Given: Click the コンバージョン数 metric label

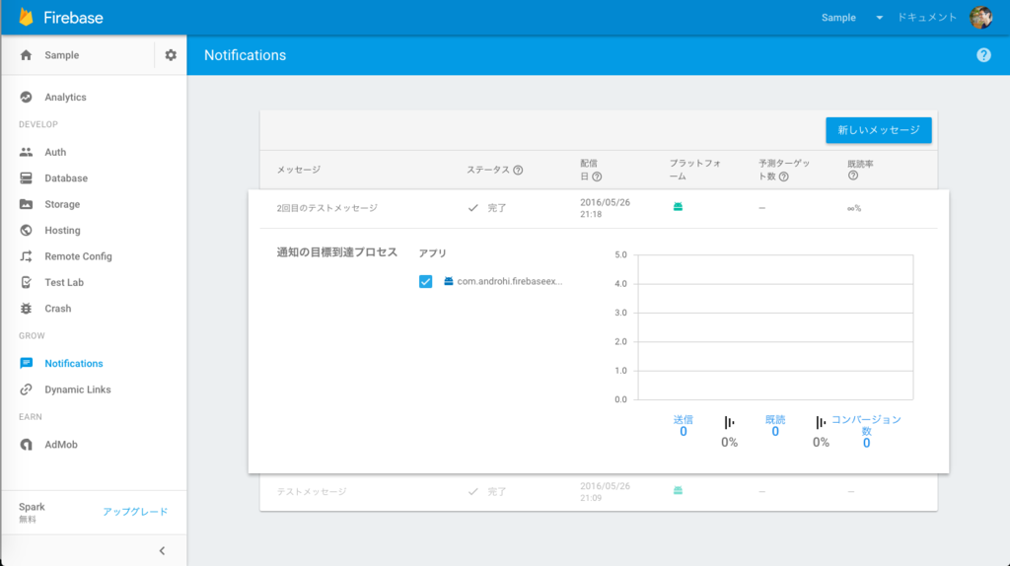Looking at the screenshot, I should pyautogui.click(x=866, y=425).
